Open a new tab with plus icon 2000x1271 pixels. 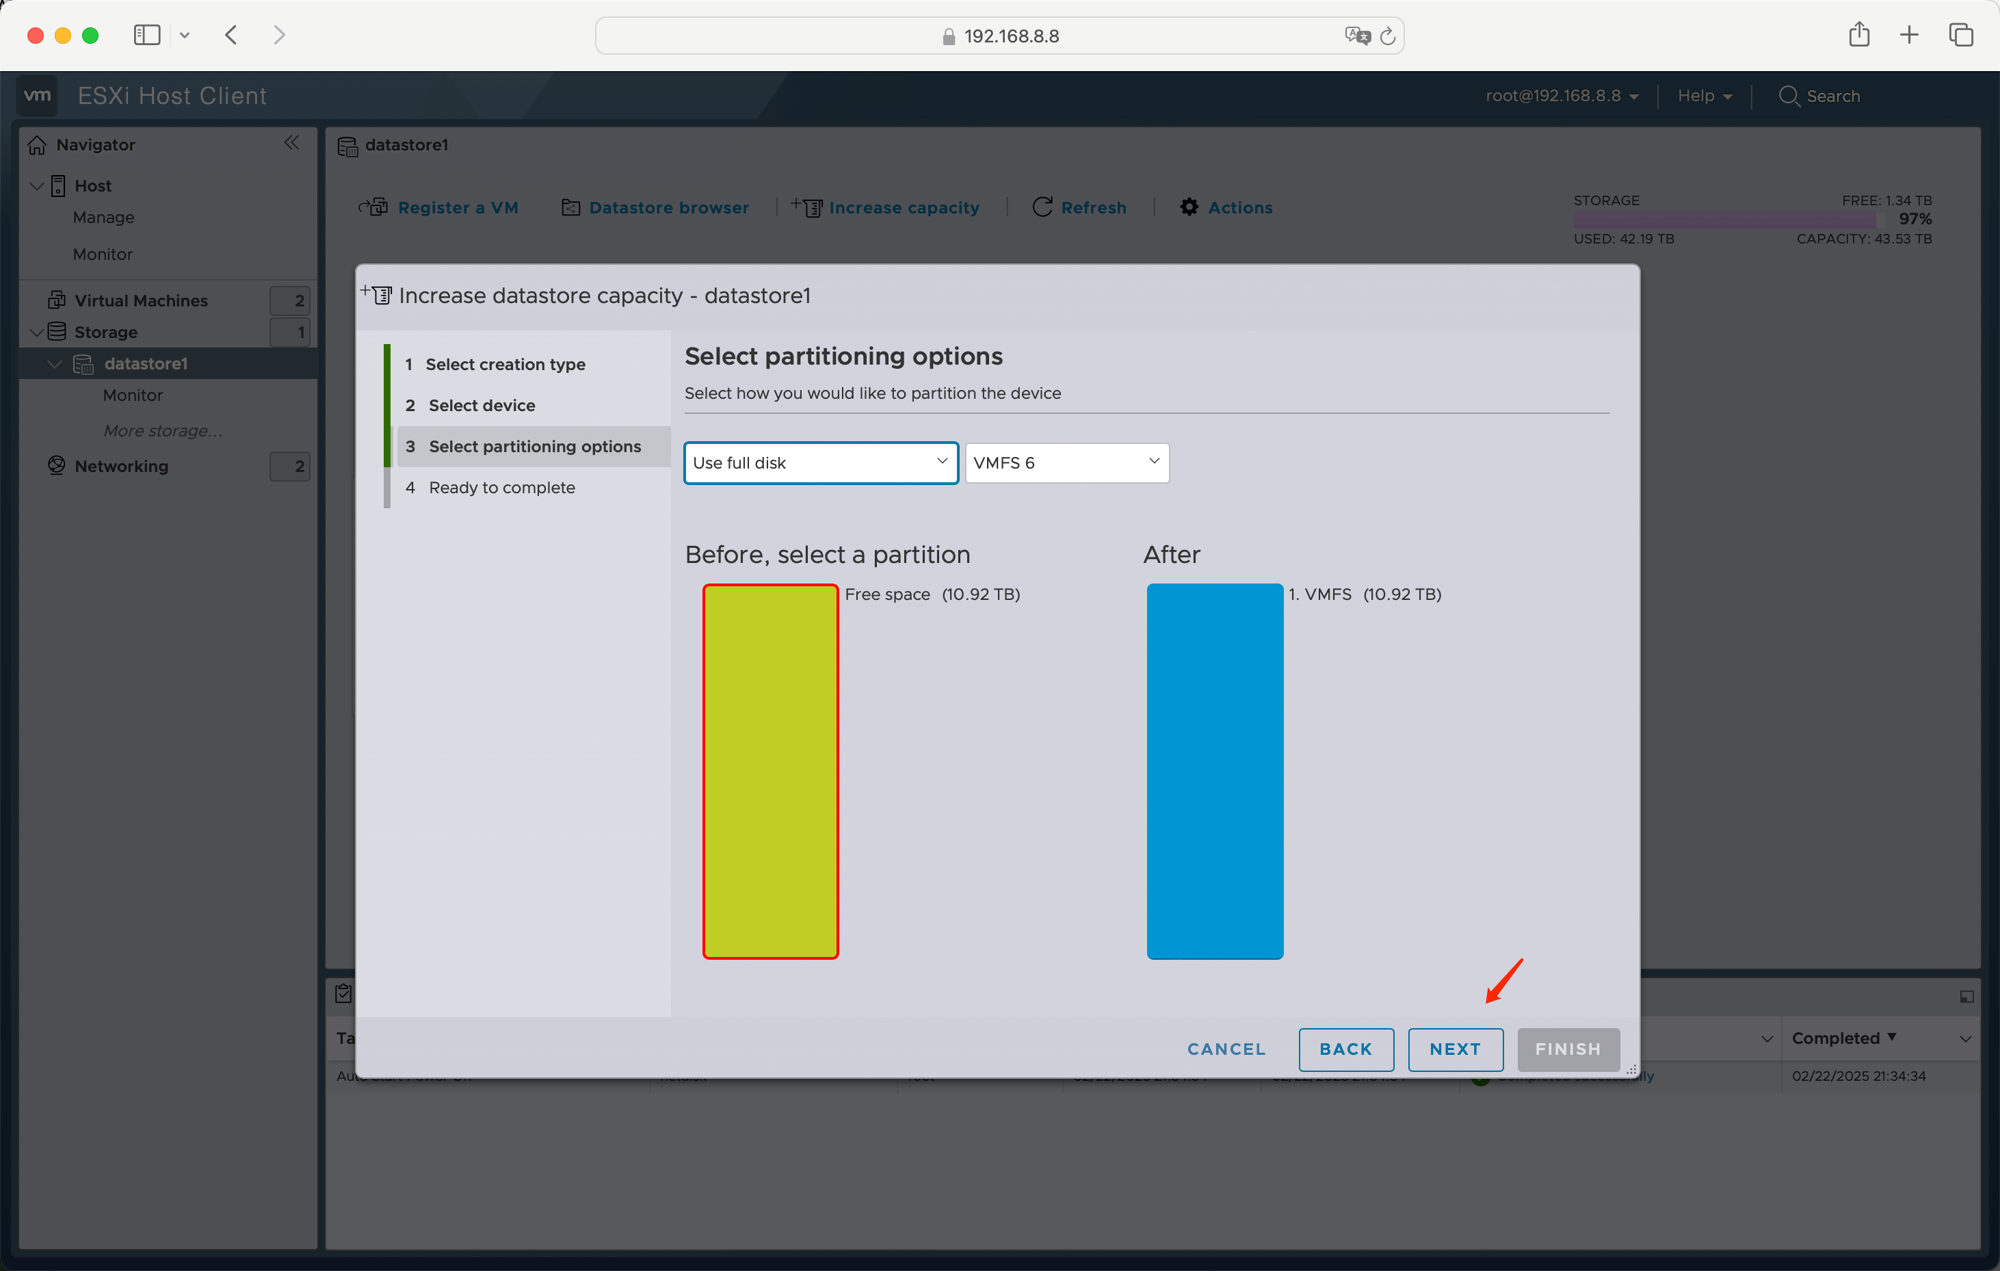[1908, 35]
